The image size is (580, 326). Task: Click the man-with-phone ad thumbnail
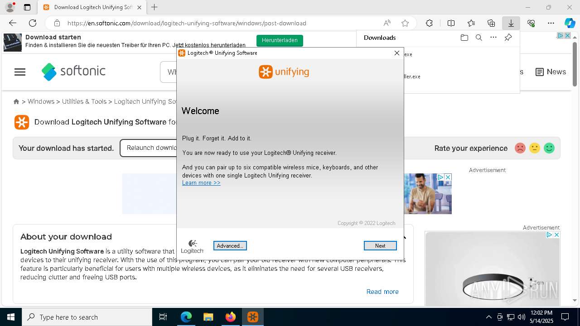[427, 194]
